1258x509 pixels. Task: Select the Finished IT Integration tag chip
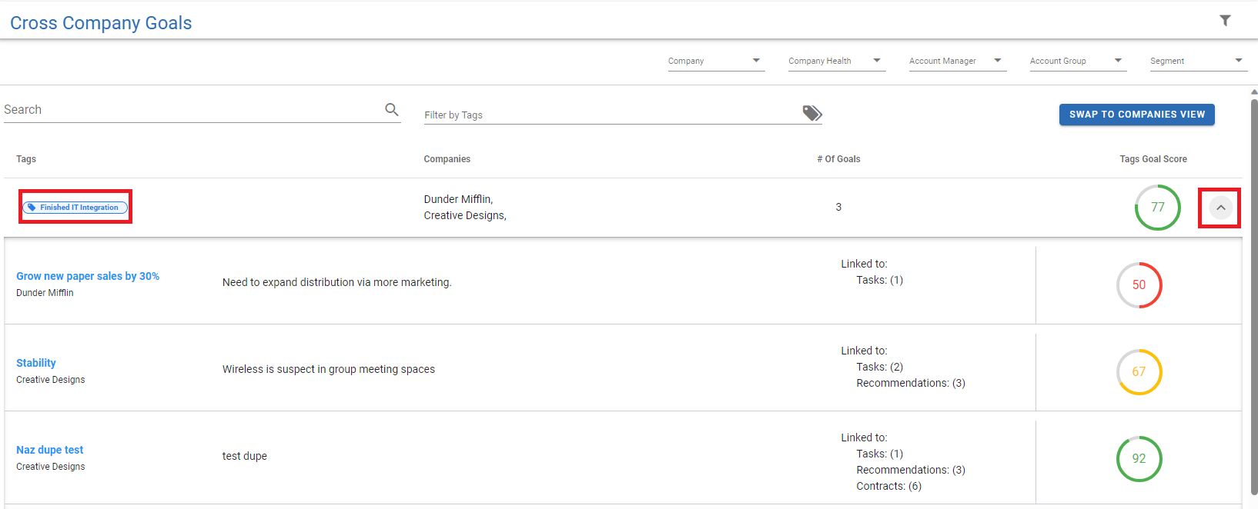point(75,208)
